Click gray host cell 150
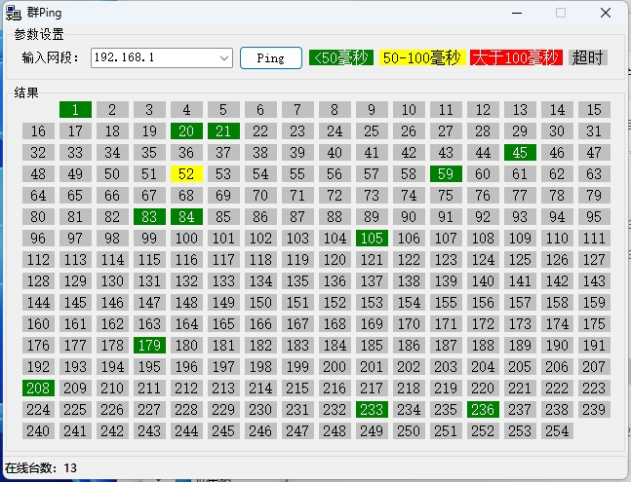The image size is (631, 482). coord(260,303)
